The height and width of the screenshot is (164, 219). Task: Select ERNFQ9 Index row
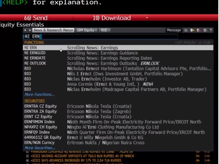tap(118, 132)
